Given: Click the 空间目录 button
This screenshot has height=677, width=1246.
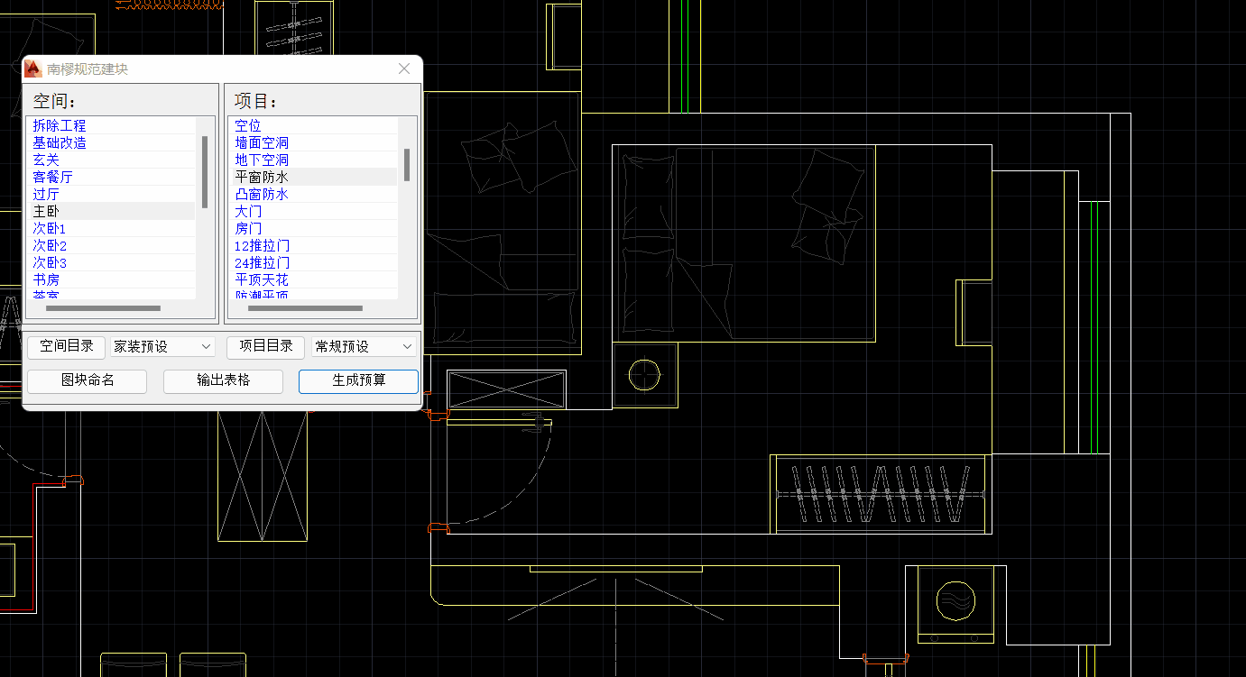Looking at the screenshot, I should (x=67, y=346).
